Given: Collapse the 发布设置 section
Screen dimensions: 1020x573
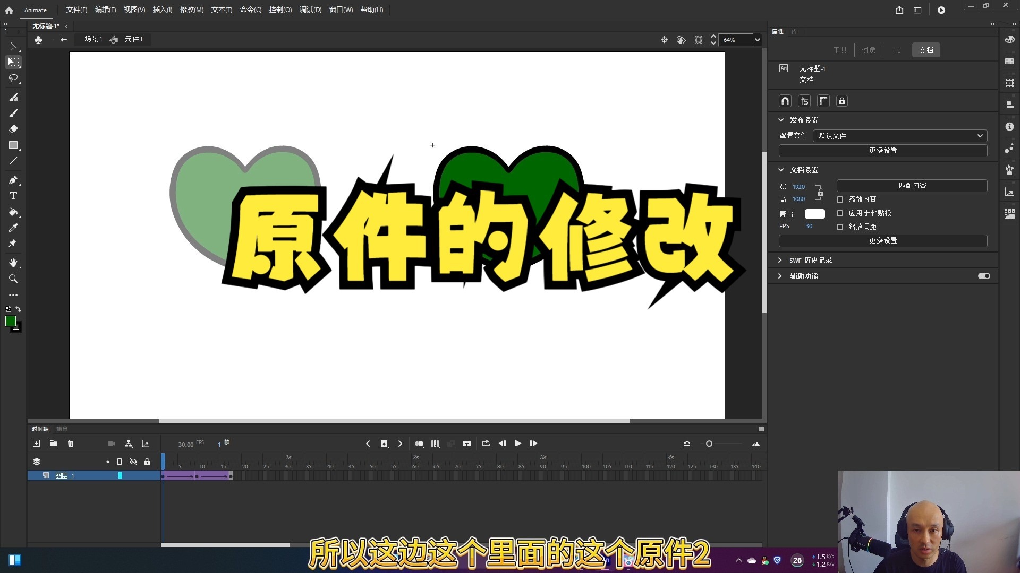Looking at the screenshot, I should (780, 120).
